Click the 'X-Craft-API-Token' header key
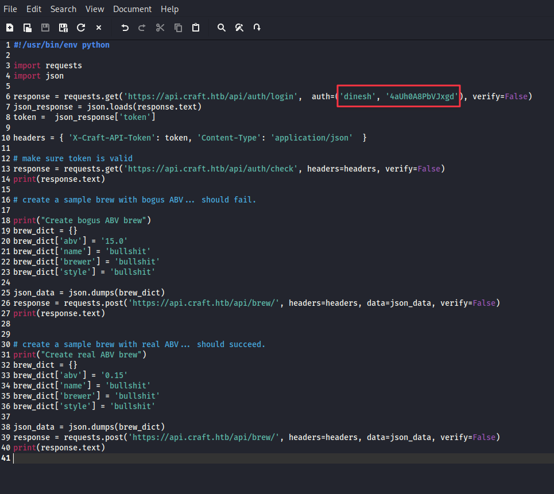 [112, 138]
